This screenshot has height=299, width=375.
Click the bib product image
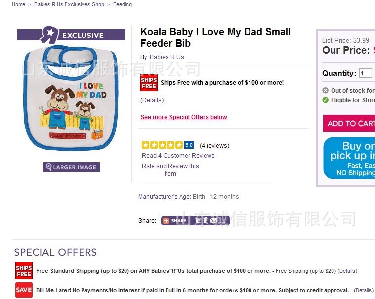(71, 98)
